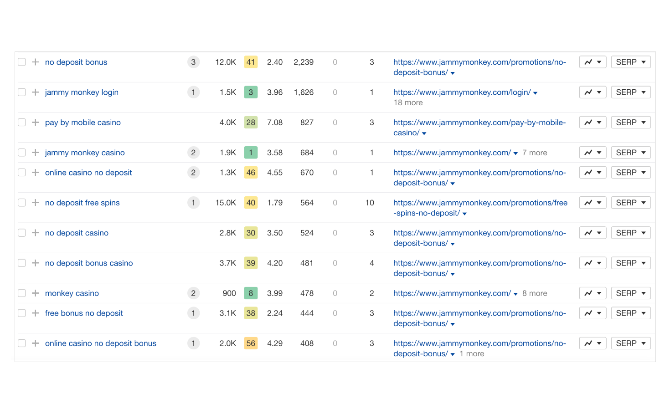Open history chart for 'jammy monkey casino' row
670x419 pixels.
click(x=593, y=153)
